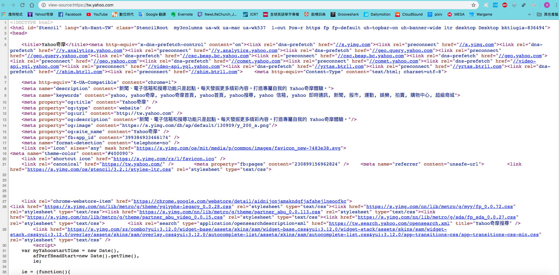Viewport: 559px width, 275px height.
Task: Open the fp_0.0.72.css link
Action: (x=440, y=207)
